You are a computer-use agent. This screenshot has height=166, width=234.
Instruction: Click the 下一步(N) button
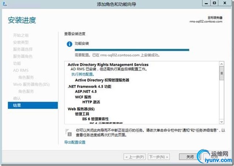[x=159, y=157]
